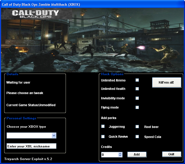The image size is (185, 164).
Task: Decrease credits with the down spinner arrow
Action: click(x=120, y=156)
